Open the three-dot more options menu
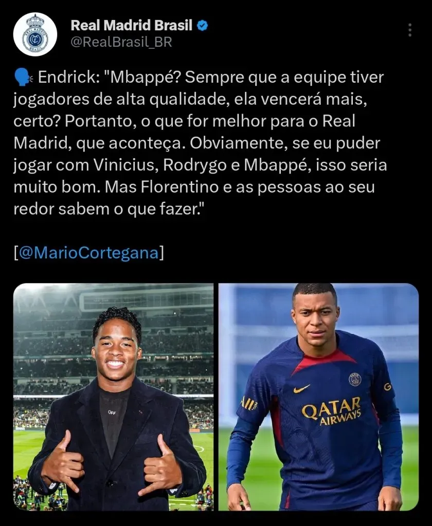Viewport: 432px width, 526px height. pos(409,30)
